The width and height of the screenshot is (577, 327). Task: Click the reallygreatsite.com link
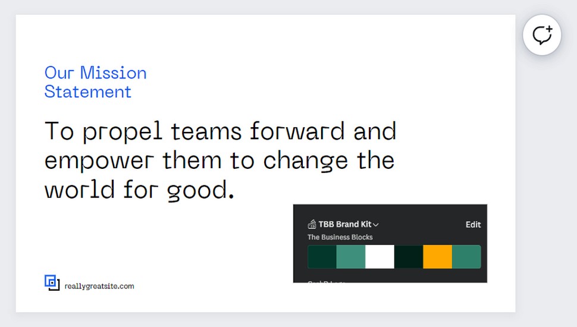(x=99, y=286)
